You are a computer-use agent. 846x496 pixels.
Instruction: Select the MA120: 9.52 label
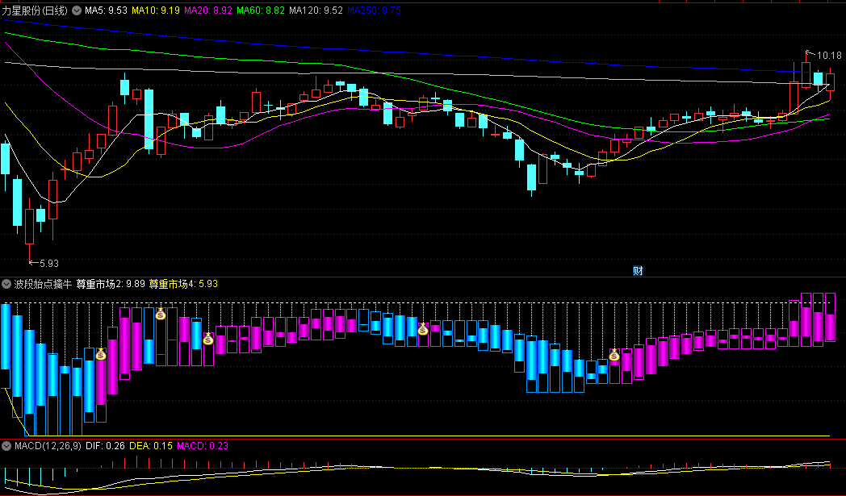[316, 10]
